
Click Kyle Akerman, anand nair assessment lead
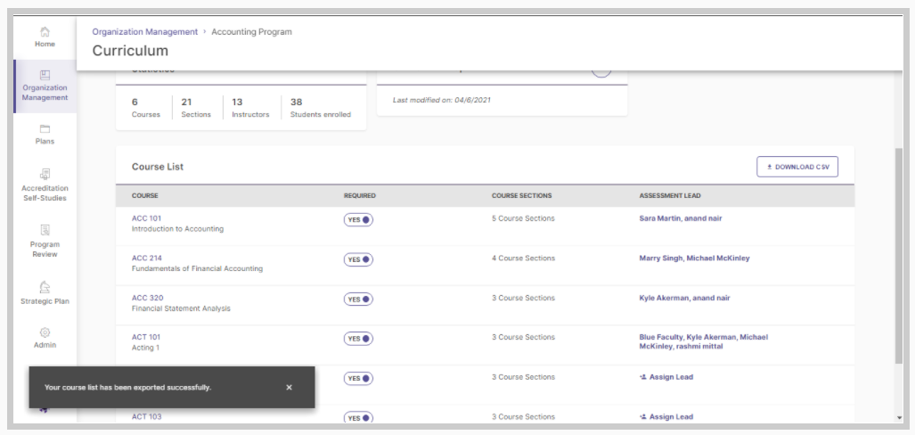pyautogui.click(x=684, y=298)
